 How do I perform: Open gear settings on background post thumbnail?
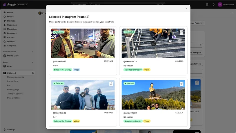[197, 82]
